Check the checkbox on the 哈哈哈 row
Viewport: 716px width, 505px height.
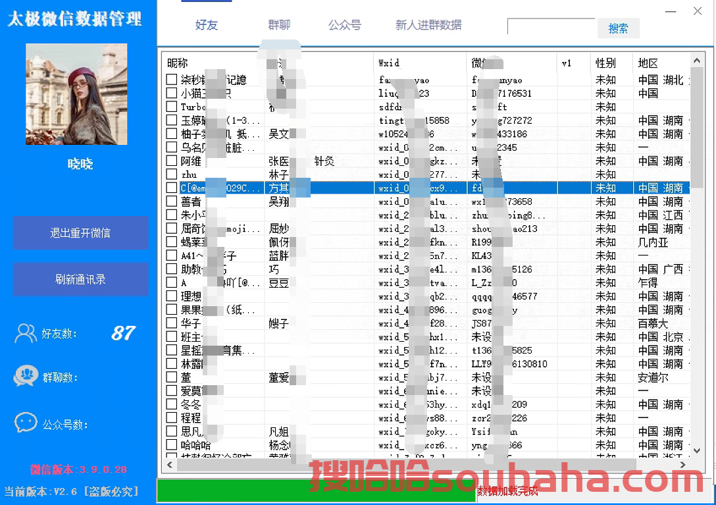[x=170, y=444]
